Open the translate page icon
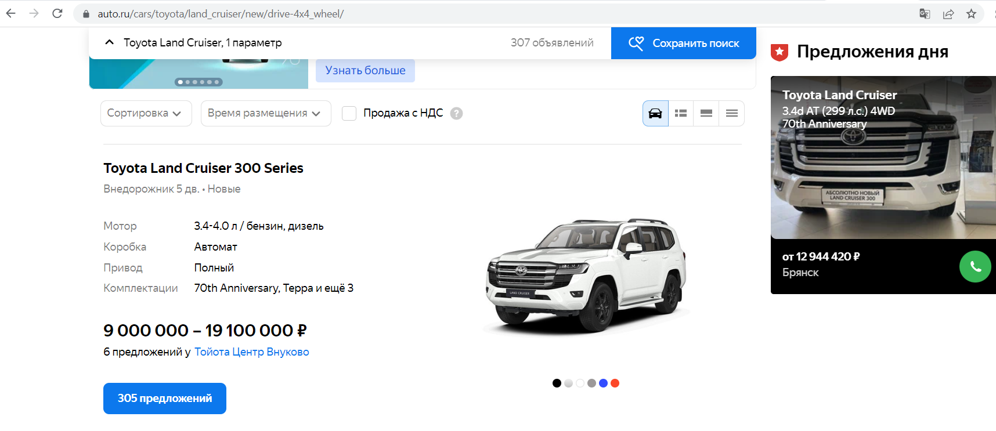This screenshot has height=431, width=996. pyautogui.click(x=925, y=14)
